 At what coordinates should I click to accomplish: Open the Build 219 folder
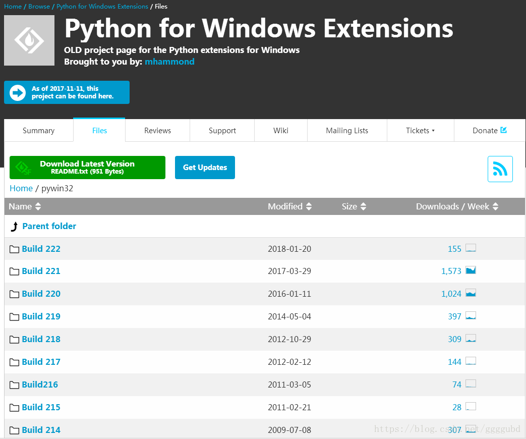pos(41,316)
